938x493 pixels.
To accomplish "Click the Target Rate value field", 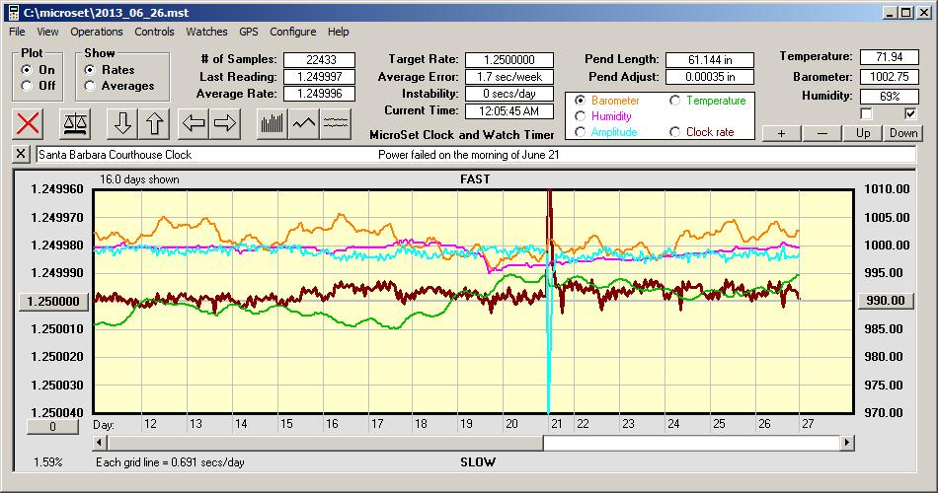I will (x=509, y=60).
